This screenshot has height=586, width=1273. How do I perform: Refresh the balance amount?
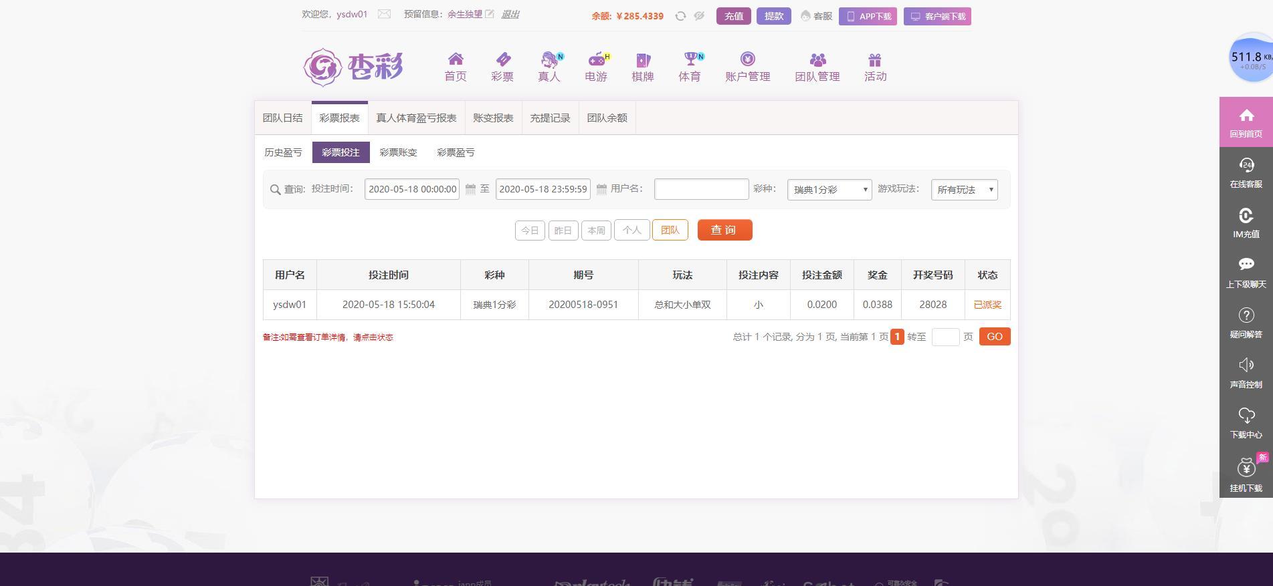(680, 16)
